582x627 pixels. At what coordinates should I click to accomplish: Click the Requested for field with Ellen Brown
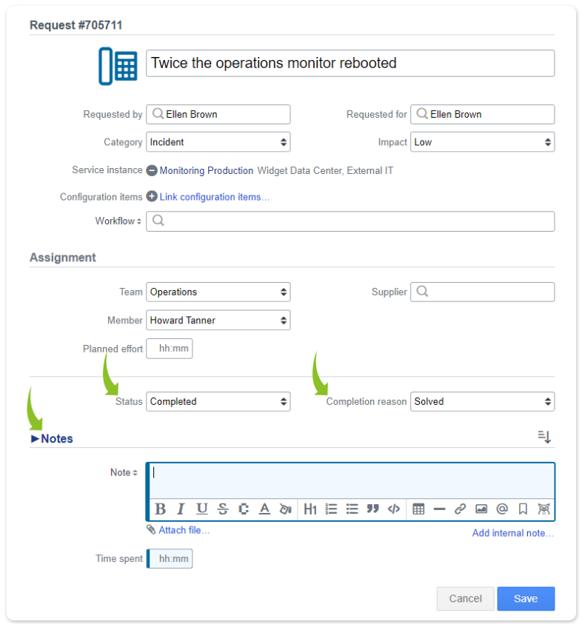coord(482,114)
